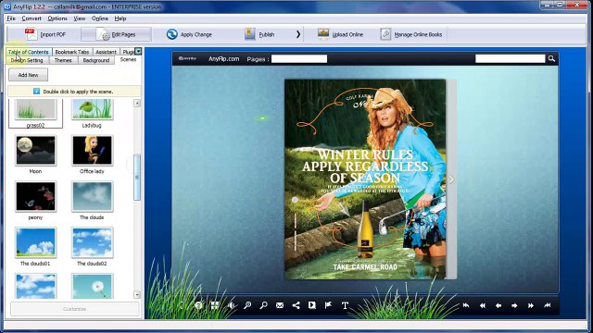Open Edit Pages from the toolbar

pyautogui.click(x=116, y=34)
